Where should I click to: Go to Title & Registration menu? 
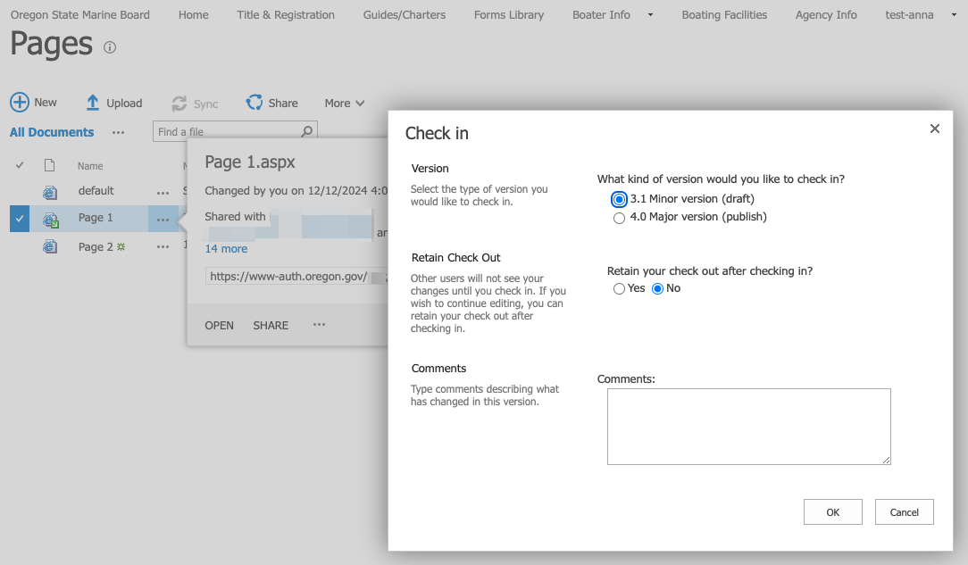pyautogui.click(x=286, y=15)
